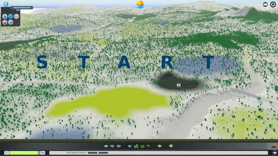Viewport: 278px width, 156px height.
Task: Select the water drop info view
Action: (x=5, y=16)
